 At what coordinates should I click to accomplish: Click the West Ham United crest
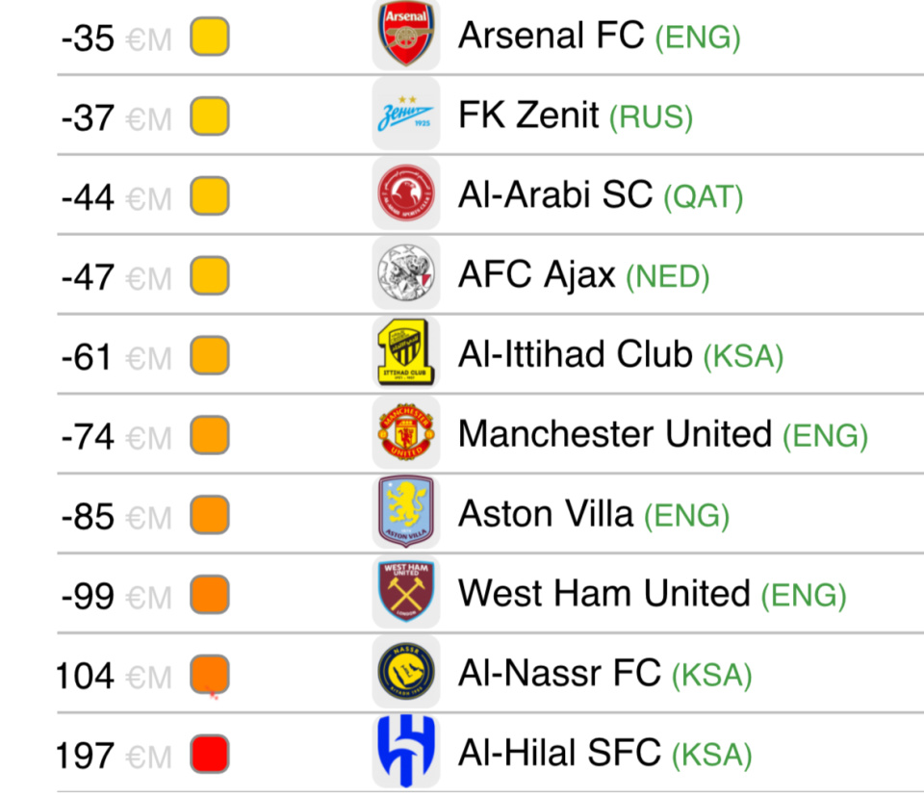point(405,596)
